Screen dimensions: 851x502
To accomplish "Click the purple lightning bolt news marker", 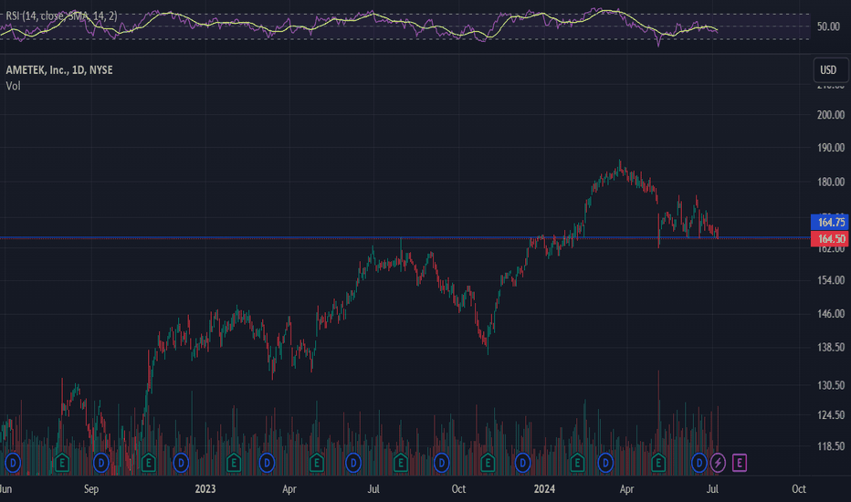I will point(718,463).
